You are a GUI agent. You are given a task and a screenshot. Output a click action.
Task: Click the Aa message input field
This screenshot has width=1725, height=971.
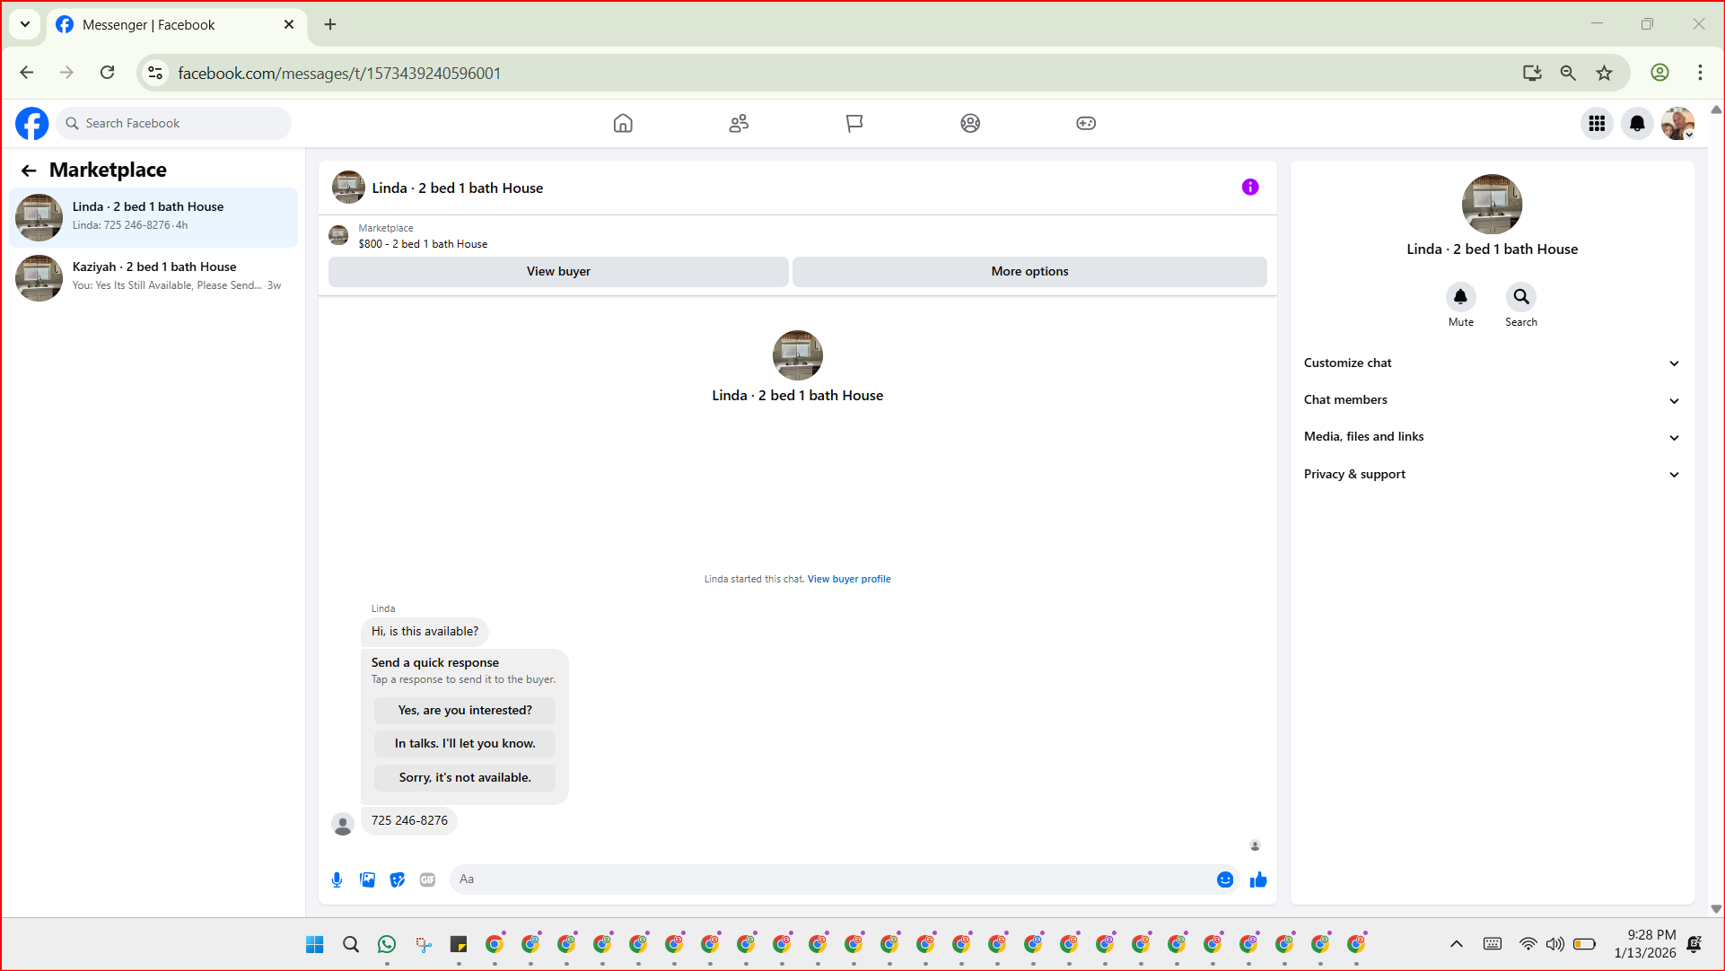830,879
